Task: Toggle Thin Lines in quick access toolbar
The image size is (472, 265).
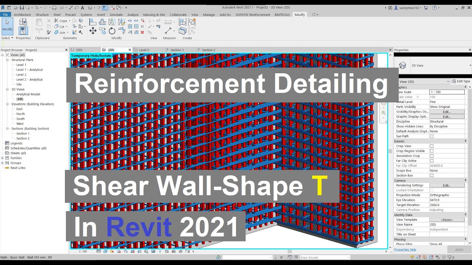Action: click(105, 7)
